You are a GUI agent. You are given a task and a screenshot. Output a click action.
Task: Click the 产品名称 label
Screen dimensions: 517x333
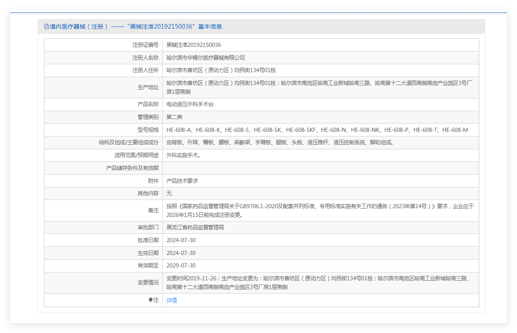tap(148, 105)
